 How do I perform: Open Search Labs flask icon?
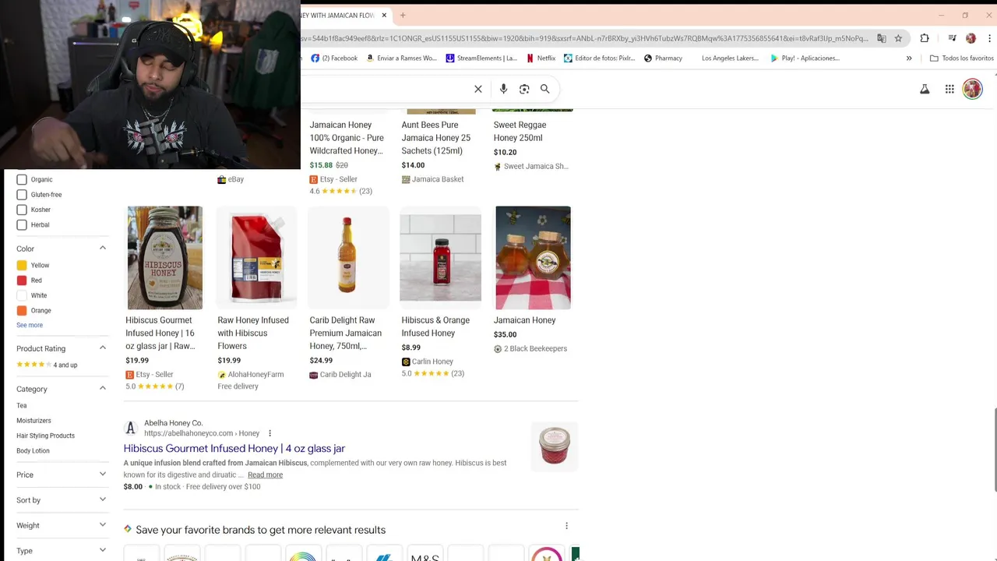pyautogui.click(x=925, y=89)
